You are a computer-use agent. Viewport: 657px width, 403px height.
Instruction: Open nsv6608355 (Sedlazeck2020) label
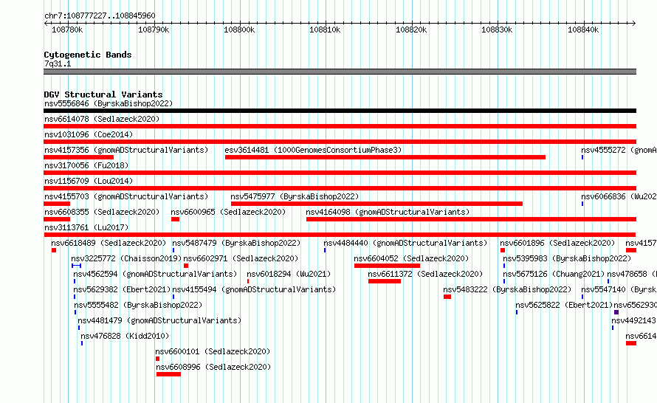pos(102,212)
